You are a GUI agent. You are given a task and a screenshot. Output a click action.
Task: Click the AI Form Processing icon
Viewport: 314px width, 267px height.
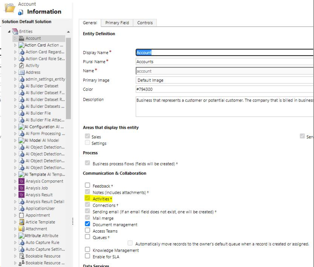(x=21, y=133)
